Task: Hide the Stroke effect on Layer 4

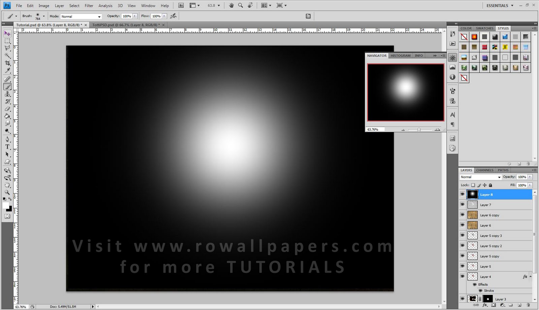Action: coord(480,290)
